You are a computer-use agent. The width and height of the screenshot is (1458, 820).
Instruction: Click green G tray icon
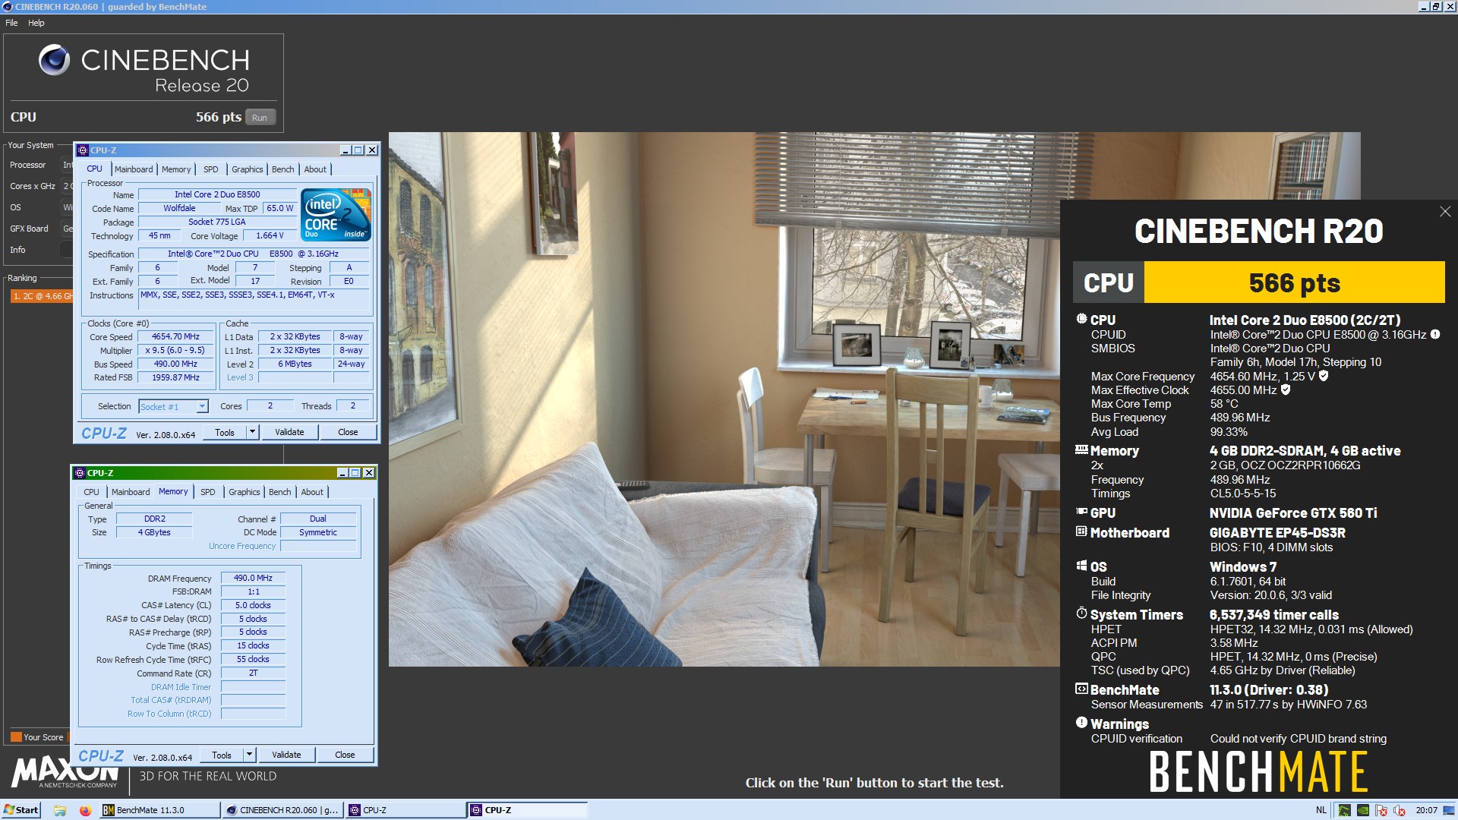(x=1344, y=810)
